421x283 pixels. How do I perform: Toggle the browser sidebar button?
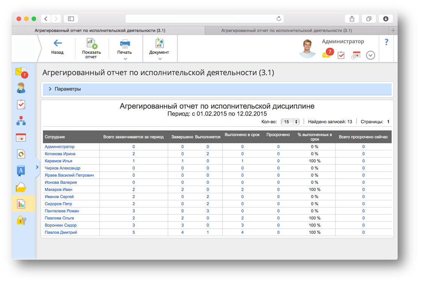(x=71, y=19)
